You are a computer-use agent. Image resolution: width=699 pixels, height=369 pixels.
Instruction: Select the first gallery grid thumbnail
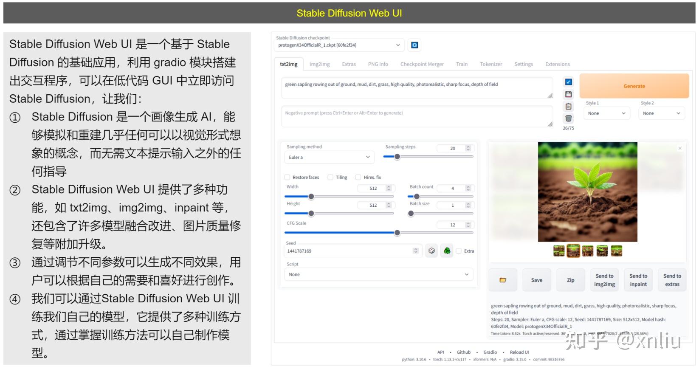[559, 251]
